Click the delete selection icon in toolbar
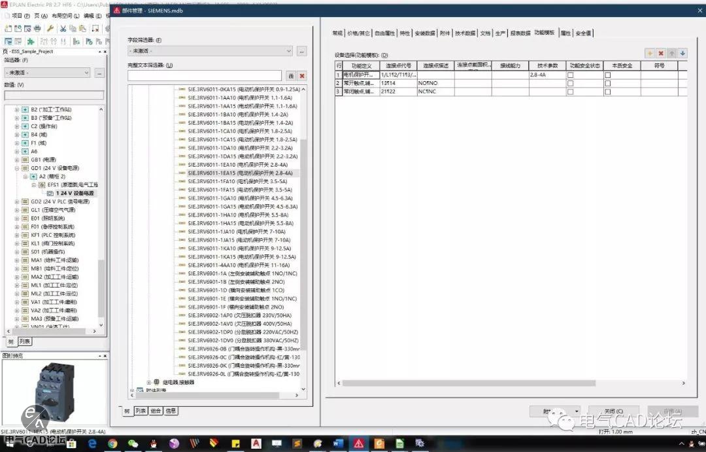706x452 pixels. click(x=95, y=28)
